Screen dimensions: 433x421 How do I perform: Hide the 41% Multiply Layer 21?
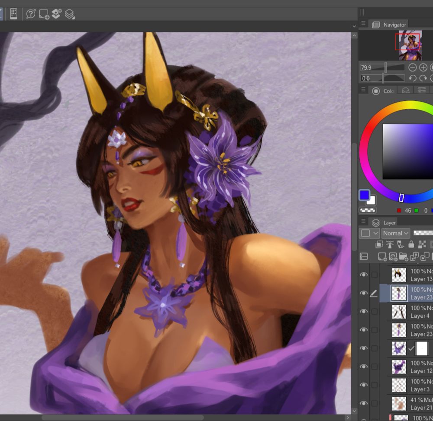click(x=364, y=403)
